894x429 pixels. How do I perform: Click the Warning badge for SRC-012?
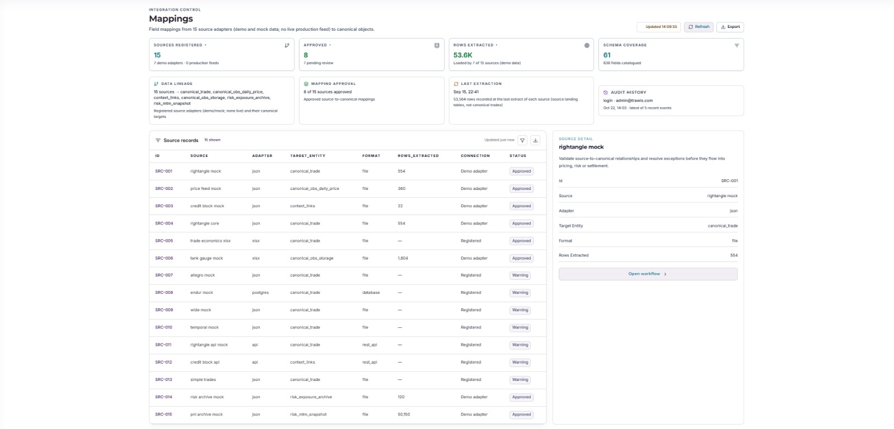tap(520, 363)
